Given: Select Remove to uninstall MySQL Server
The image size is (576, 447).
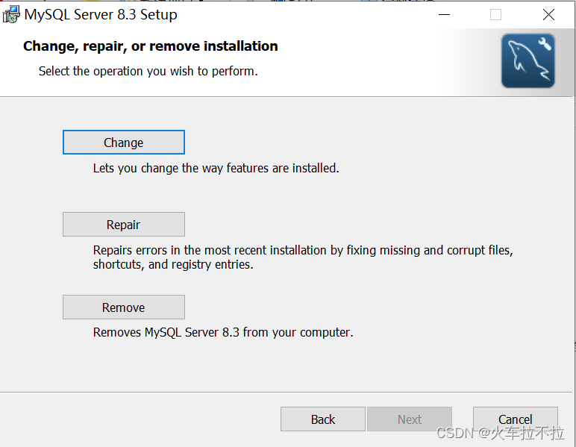Looking at the screenshot, I should 123,307.
